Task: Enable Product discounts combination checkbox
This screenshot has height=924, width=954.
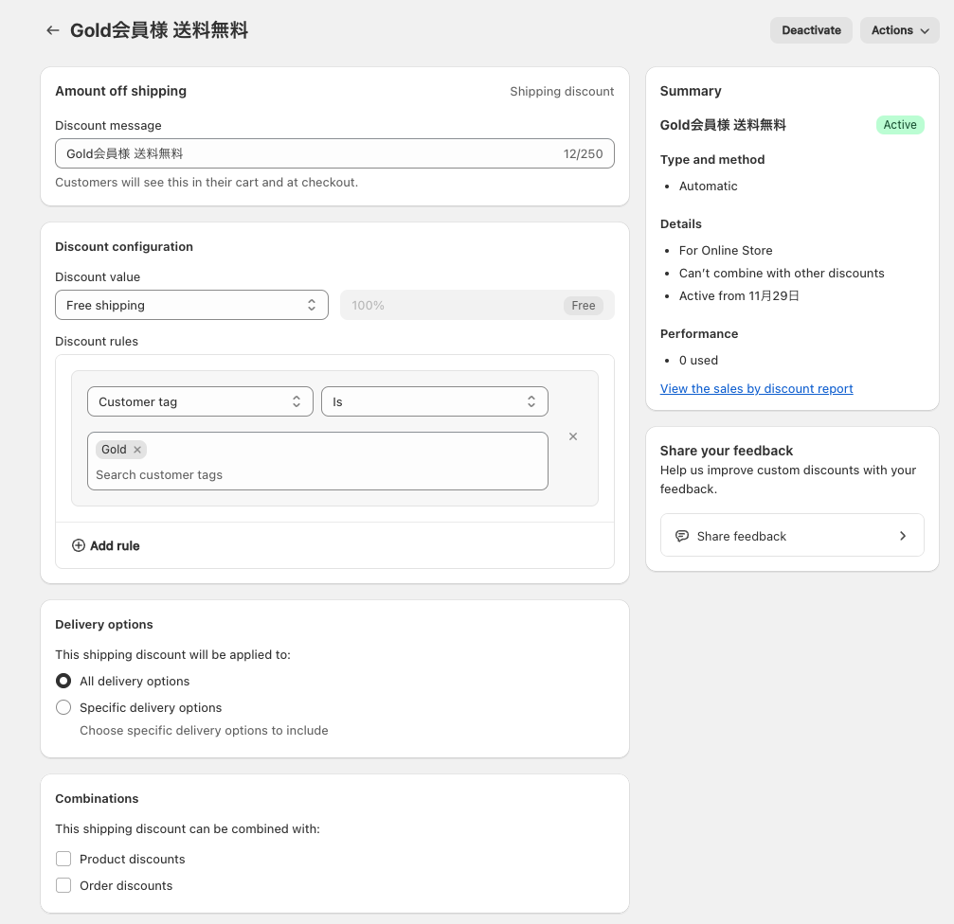Action: tap(63, 859)
